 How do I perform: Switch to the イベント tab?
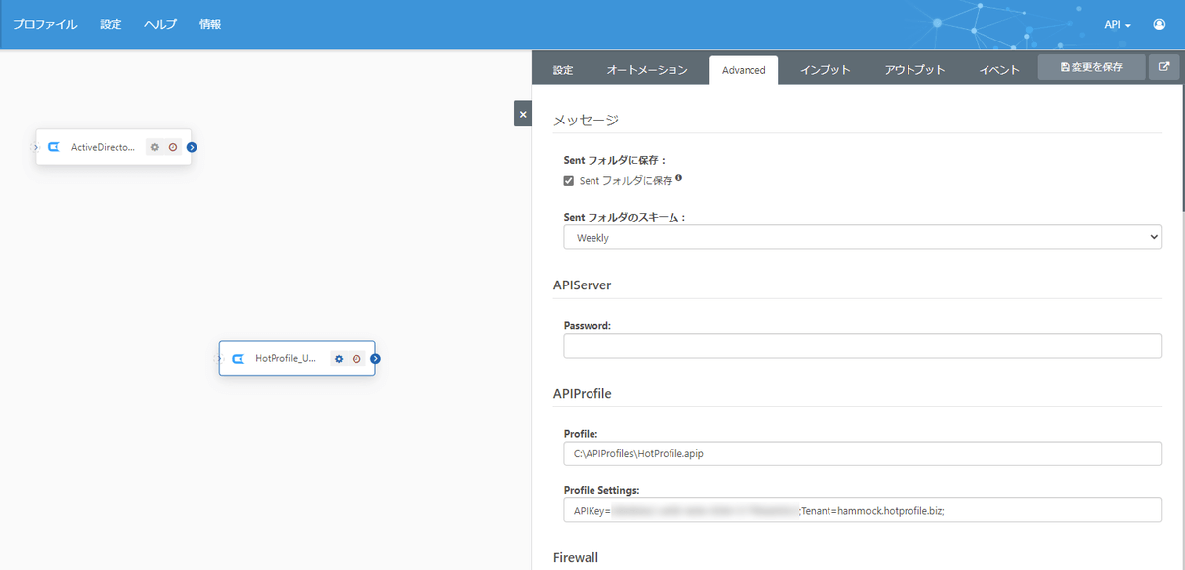pos(999,70)
